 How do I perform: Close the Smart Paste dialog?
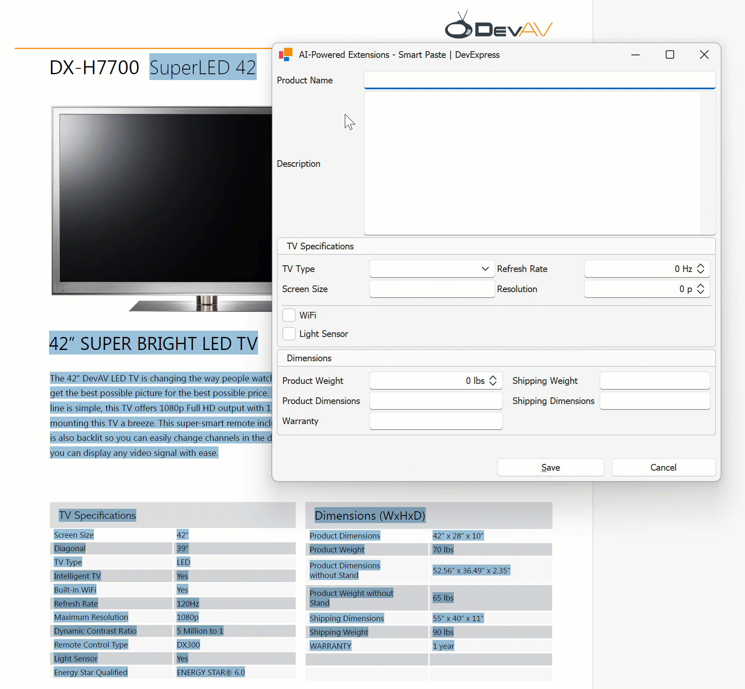704,54
